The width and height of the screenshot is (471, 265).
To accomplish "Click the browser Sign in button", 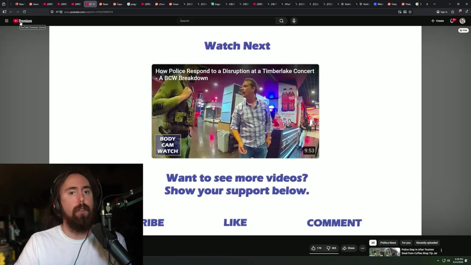I will (442, 12).
